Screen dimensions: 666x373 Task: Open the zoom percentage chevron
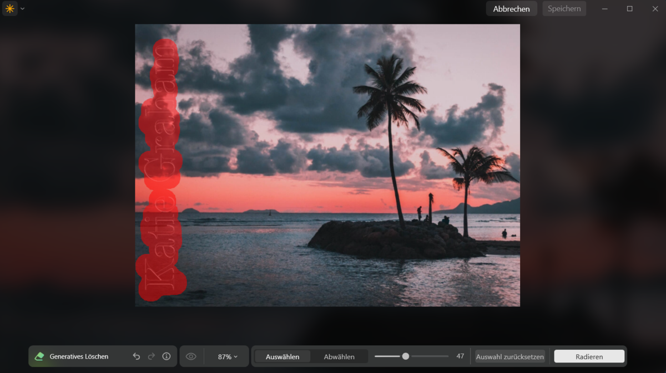click(x=235, y=356)
